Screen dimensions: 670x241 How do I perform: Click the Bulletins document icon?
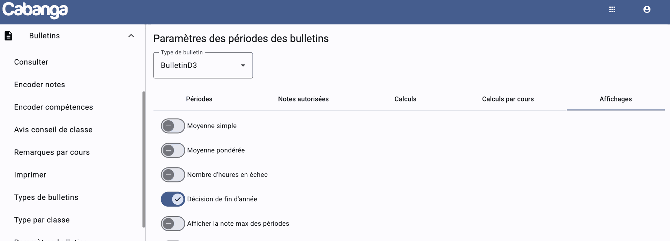8,36
